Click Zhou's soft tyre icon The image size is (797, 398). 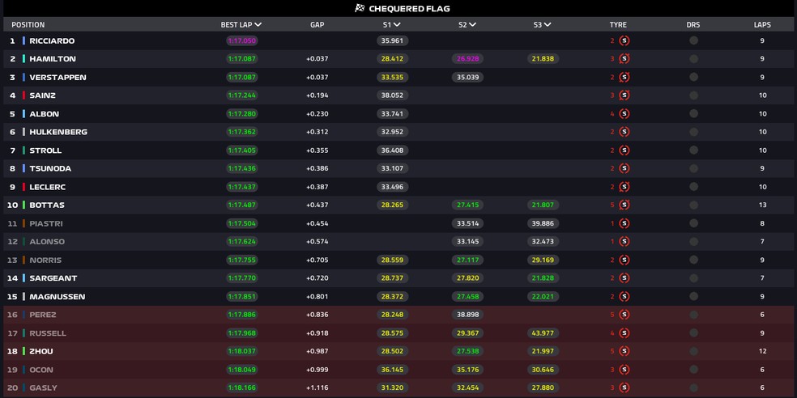pyautogui.click(x=624, y=351)
